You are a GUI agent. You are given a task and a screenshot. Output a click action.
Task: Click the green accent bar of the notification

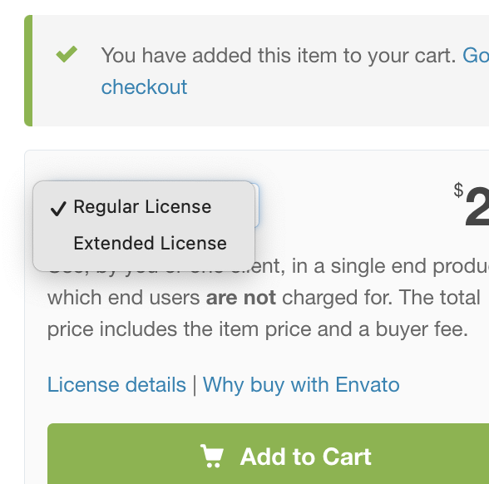pyautogui.click(x=28, y=71)
